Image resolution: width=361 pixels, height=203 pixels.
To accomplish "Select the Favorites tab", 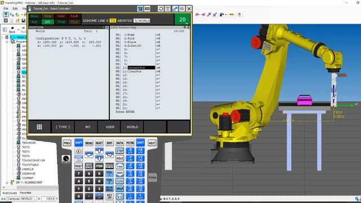I will point(25,193).
